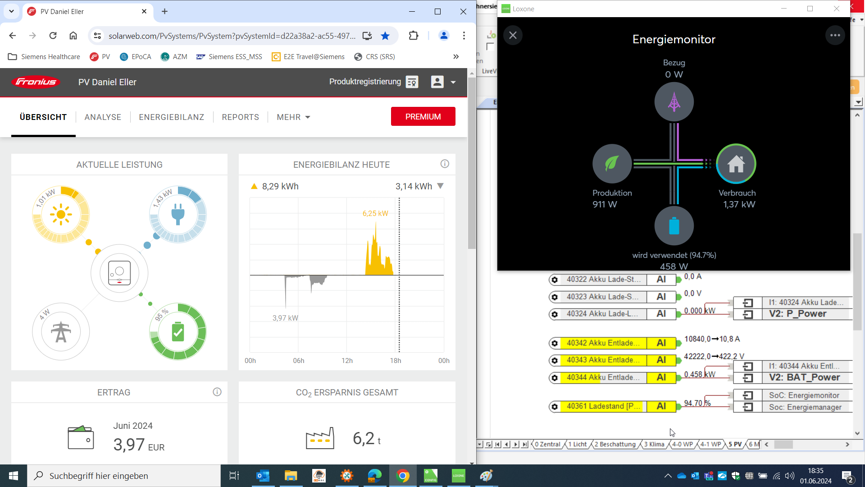This screenshot has width=865, height=487.
Task: Click the browser page vertical scrollbar thumb
Action: point(471,162)
